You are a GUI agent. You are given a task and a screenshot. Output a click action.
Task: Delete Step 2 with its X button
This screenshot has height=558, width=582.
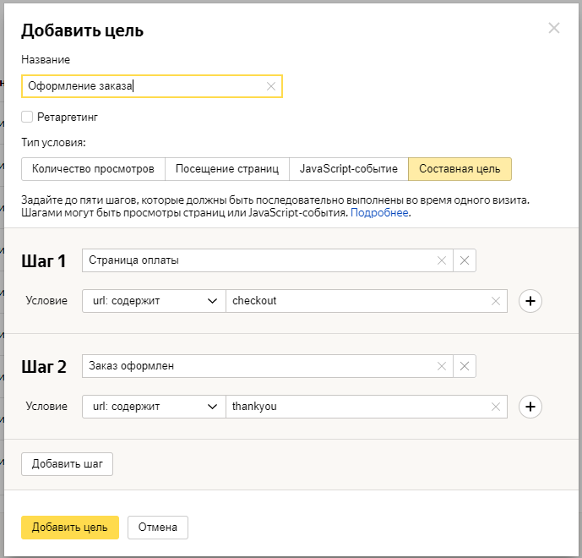click(465, 366)
